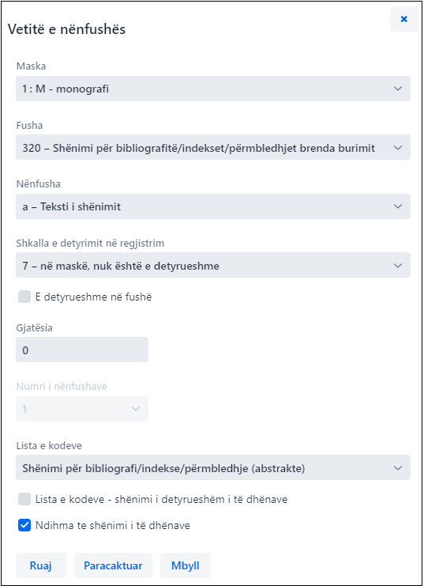The height and width of the screenshot is (586, 424).
Task: Click the disabled Numri i nënfushave selector
Action: [x=82, y=409]
